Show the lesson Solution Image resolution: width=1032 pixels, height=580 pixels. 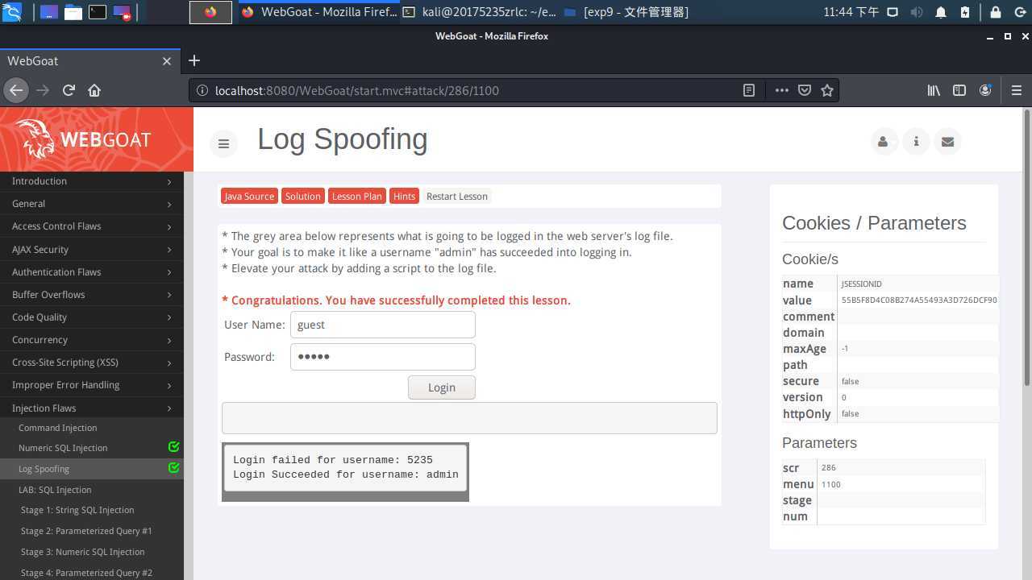point(302,197)
